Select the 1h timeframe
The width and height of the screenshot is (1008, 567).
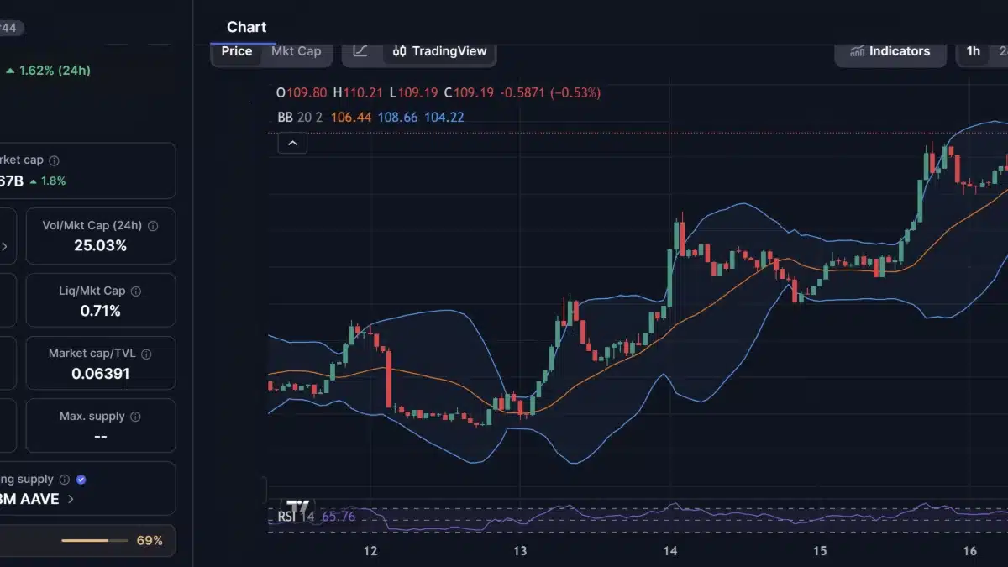[x=974, y=51]
